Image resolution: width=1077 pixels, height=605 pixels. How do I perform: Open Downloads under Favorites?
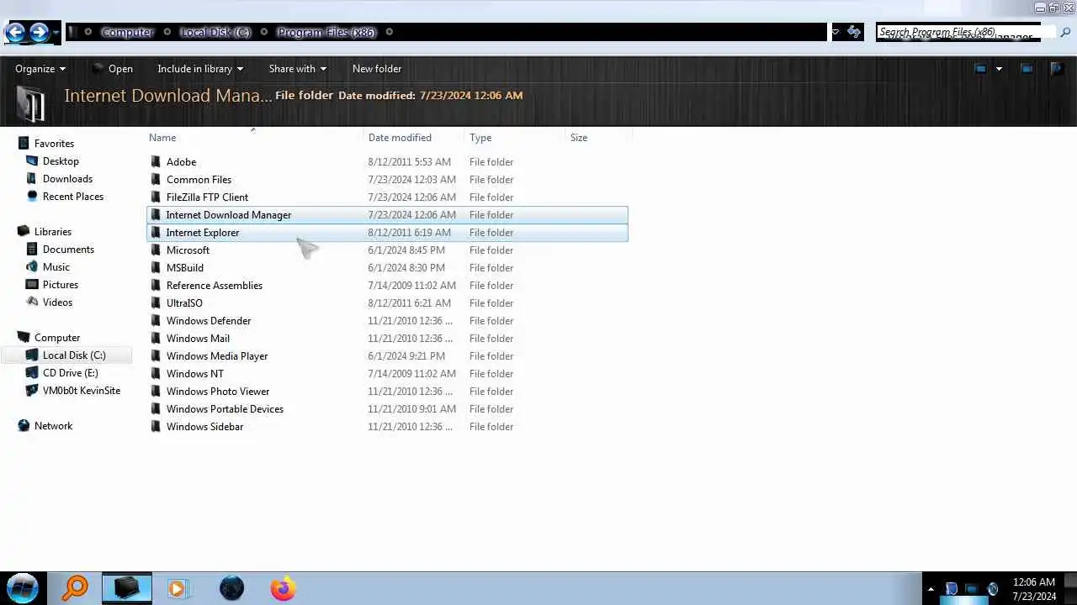pyautogui.click(x=67, y=179)
